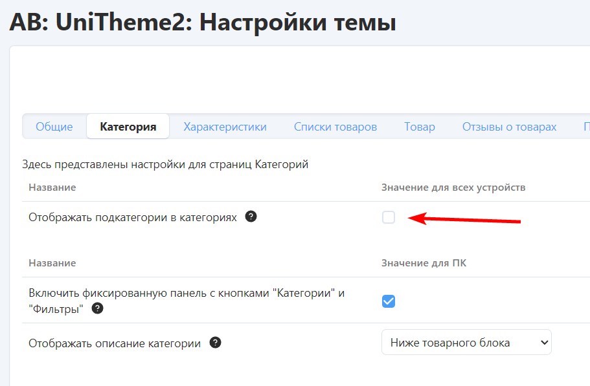Viewport: 590px width, 386px height.
Task: Click the 'Значение для ПК' column header
Action: coord(424,263)
